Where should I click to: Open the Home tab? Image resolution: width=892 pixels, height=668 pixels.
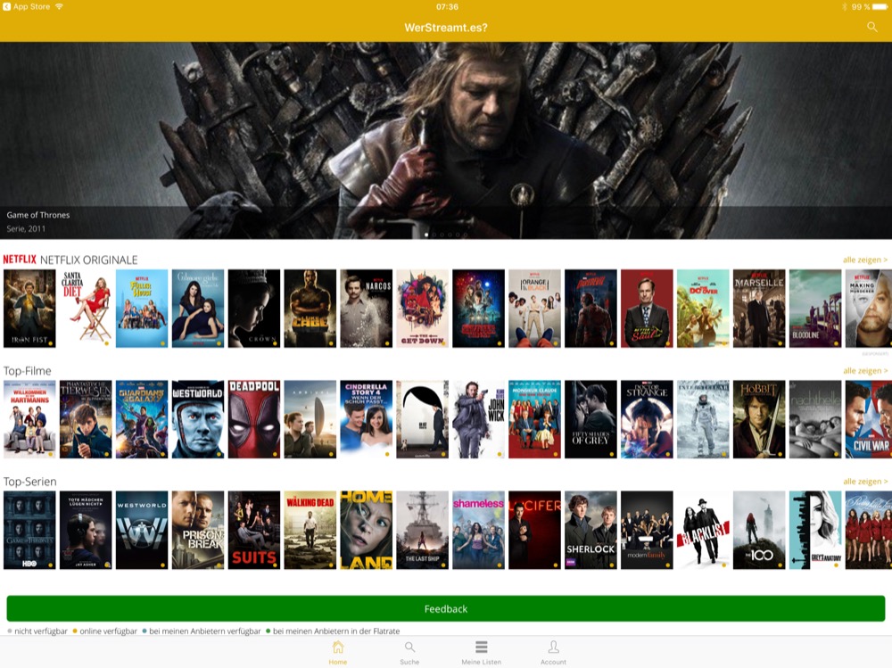pos(338,652)
